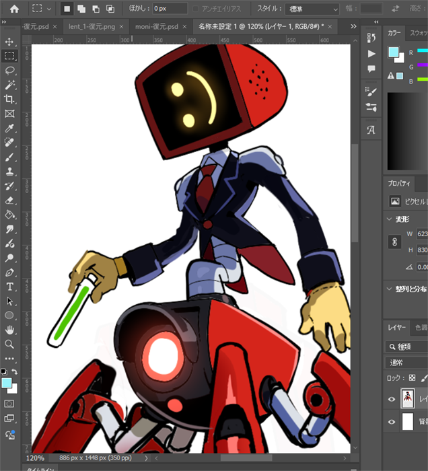Choose Add to Selection mode
Image resolution: width=428 pixels, height=471 pixels.
pyautogui.click(x=81, y=9)
